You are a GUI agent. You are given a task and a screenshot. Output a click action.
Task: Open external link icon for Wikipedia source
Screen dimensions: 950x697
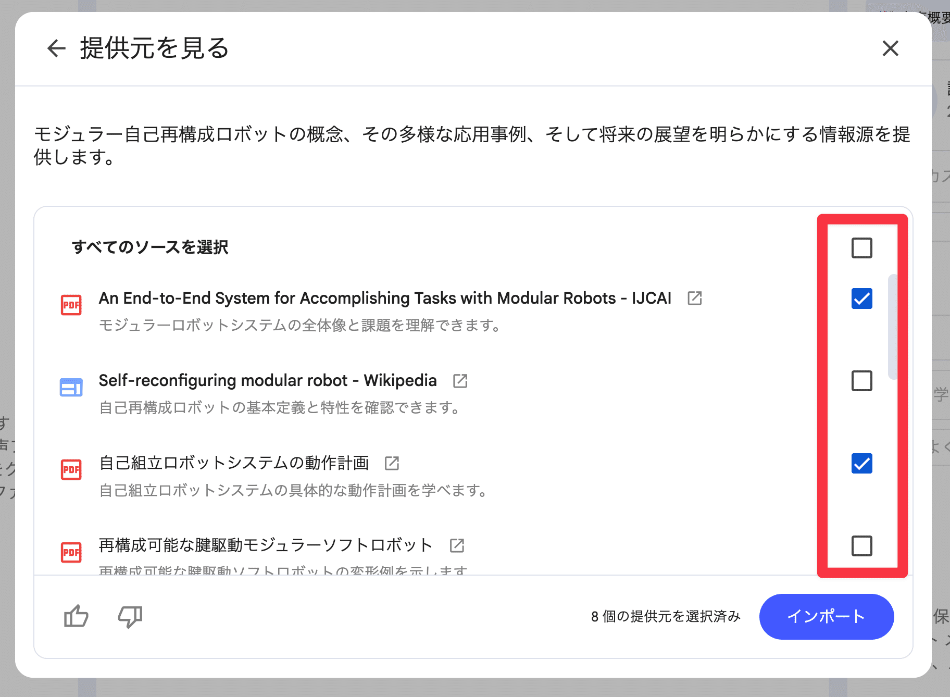[460, 381]
